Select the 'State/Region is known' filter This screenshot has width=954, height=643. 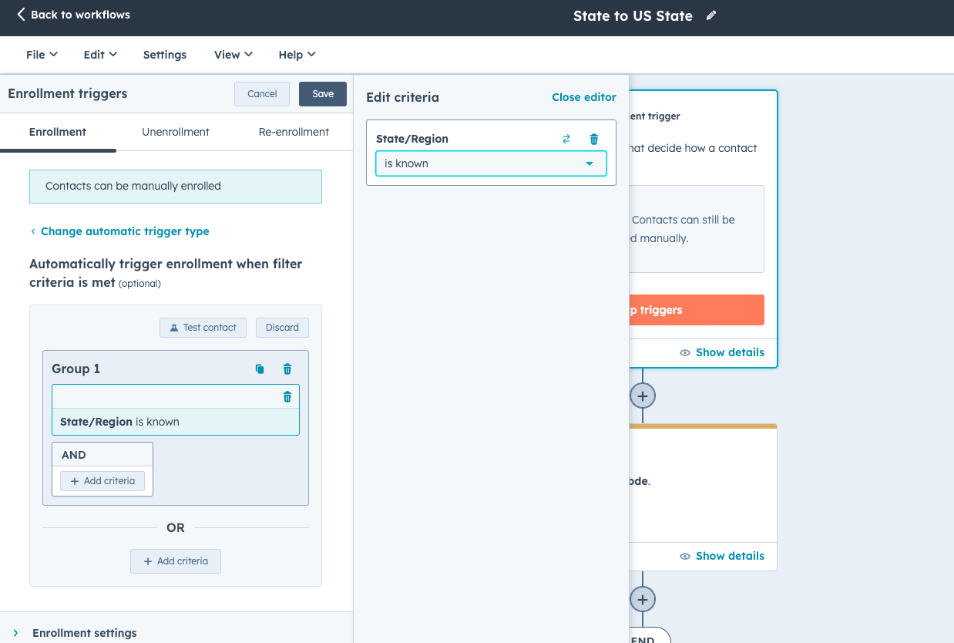[176, 422]
